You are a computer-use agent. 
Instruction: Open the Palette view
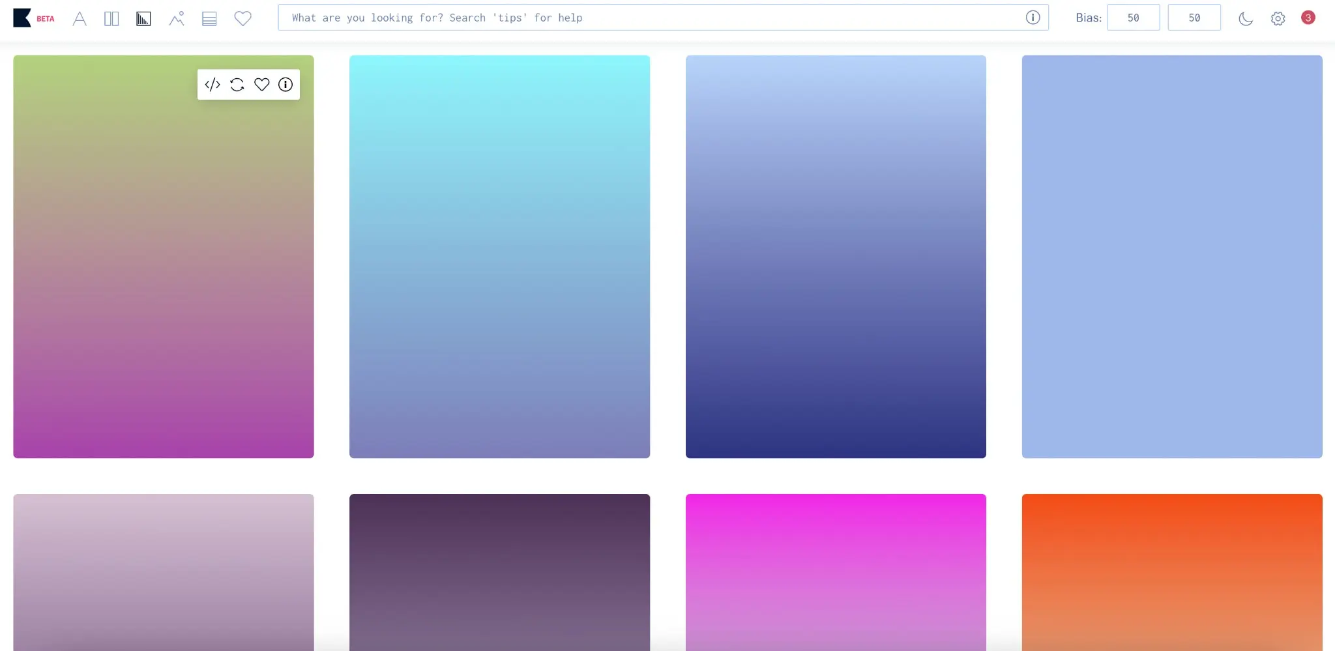pos(209,18)
